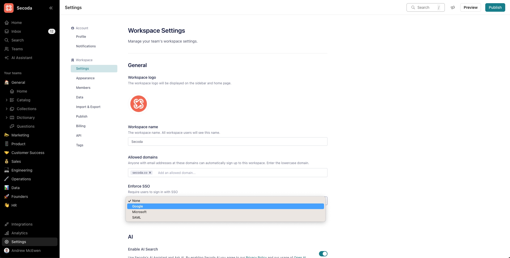The image size is (510, 258).
Task: Click the Integrations plug icon
Action: pyautogui.click(x=7, y=224)
